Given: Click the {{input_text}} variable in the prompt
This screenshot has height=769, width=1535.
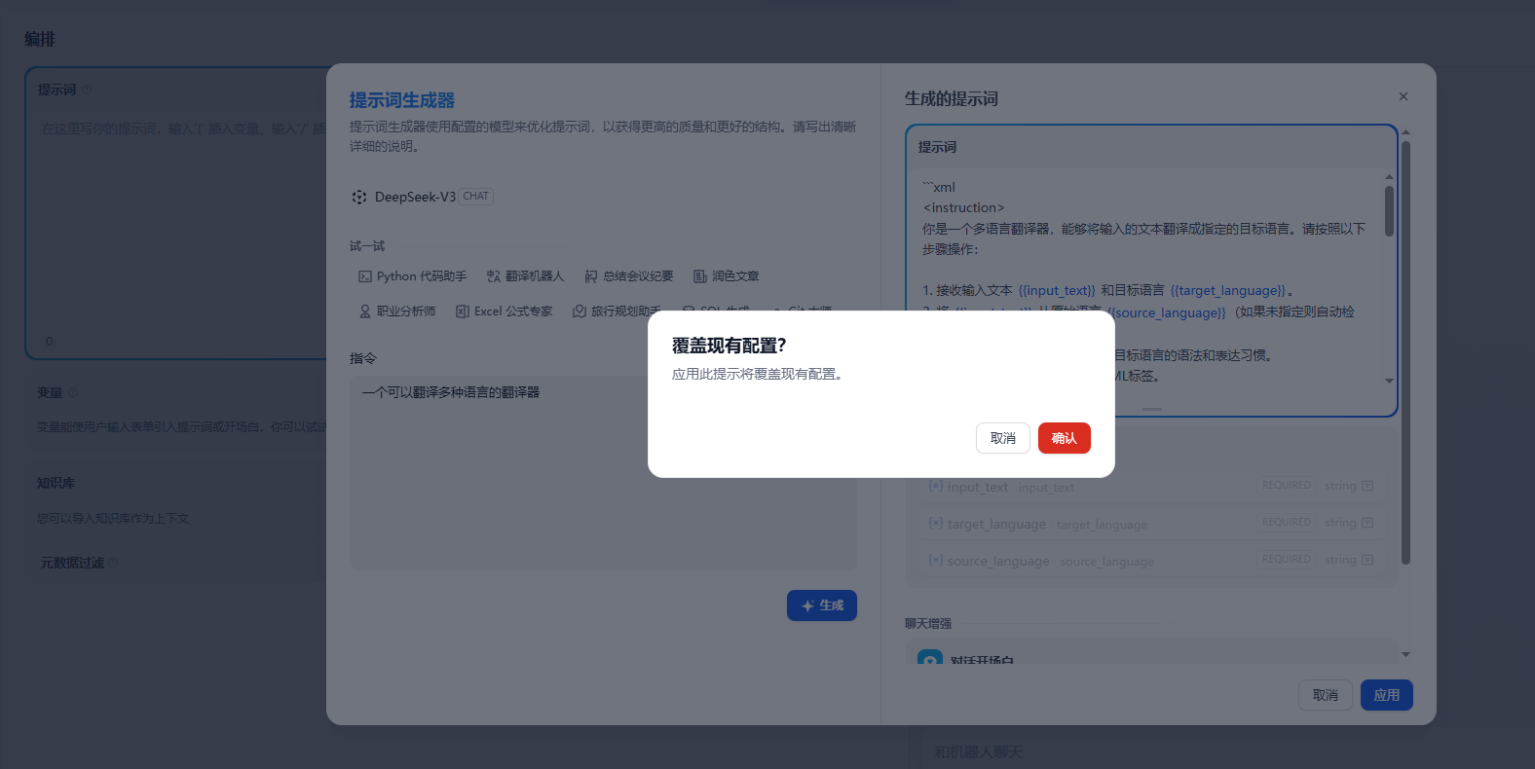Looking at the screenshot, I should click(1057, 290).
